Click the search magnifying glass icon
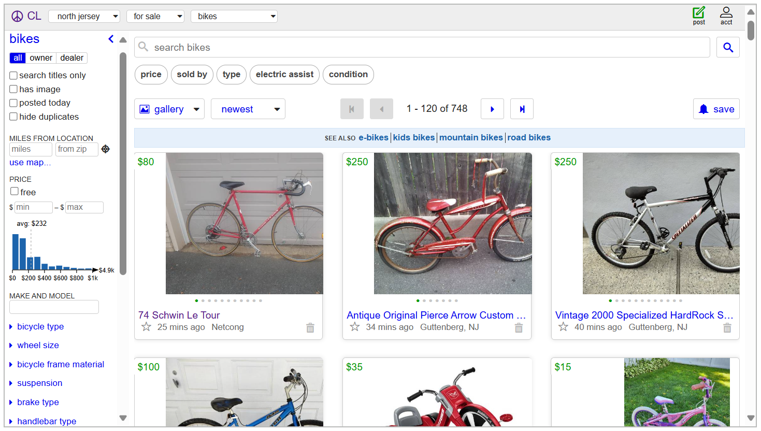Image resolution: width=761 pixels, height=431 pixels. point(728,47)
